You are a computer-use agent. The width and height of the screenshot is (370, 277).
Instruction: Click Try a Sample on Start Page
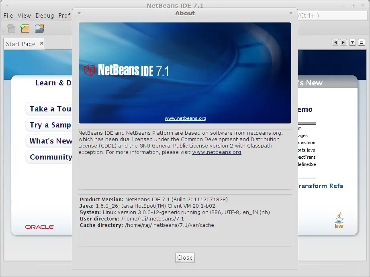[x=50, y=125]
